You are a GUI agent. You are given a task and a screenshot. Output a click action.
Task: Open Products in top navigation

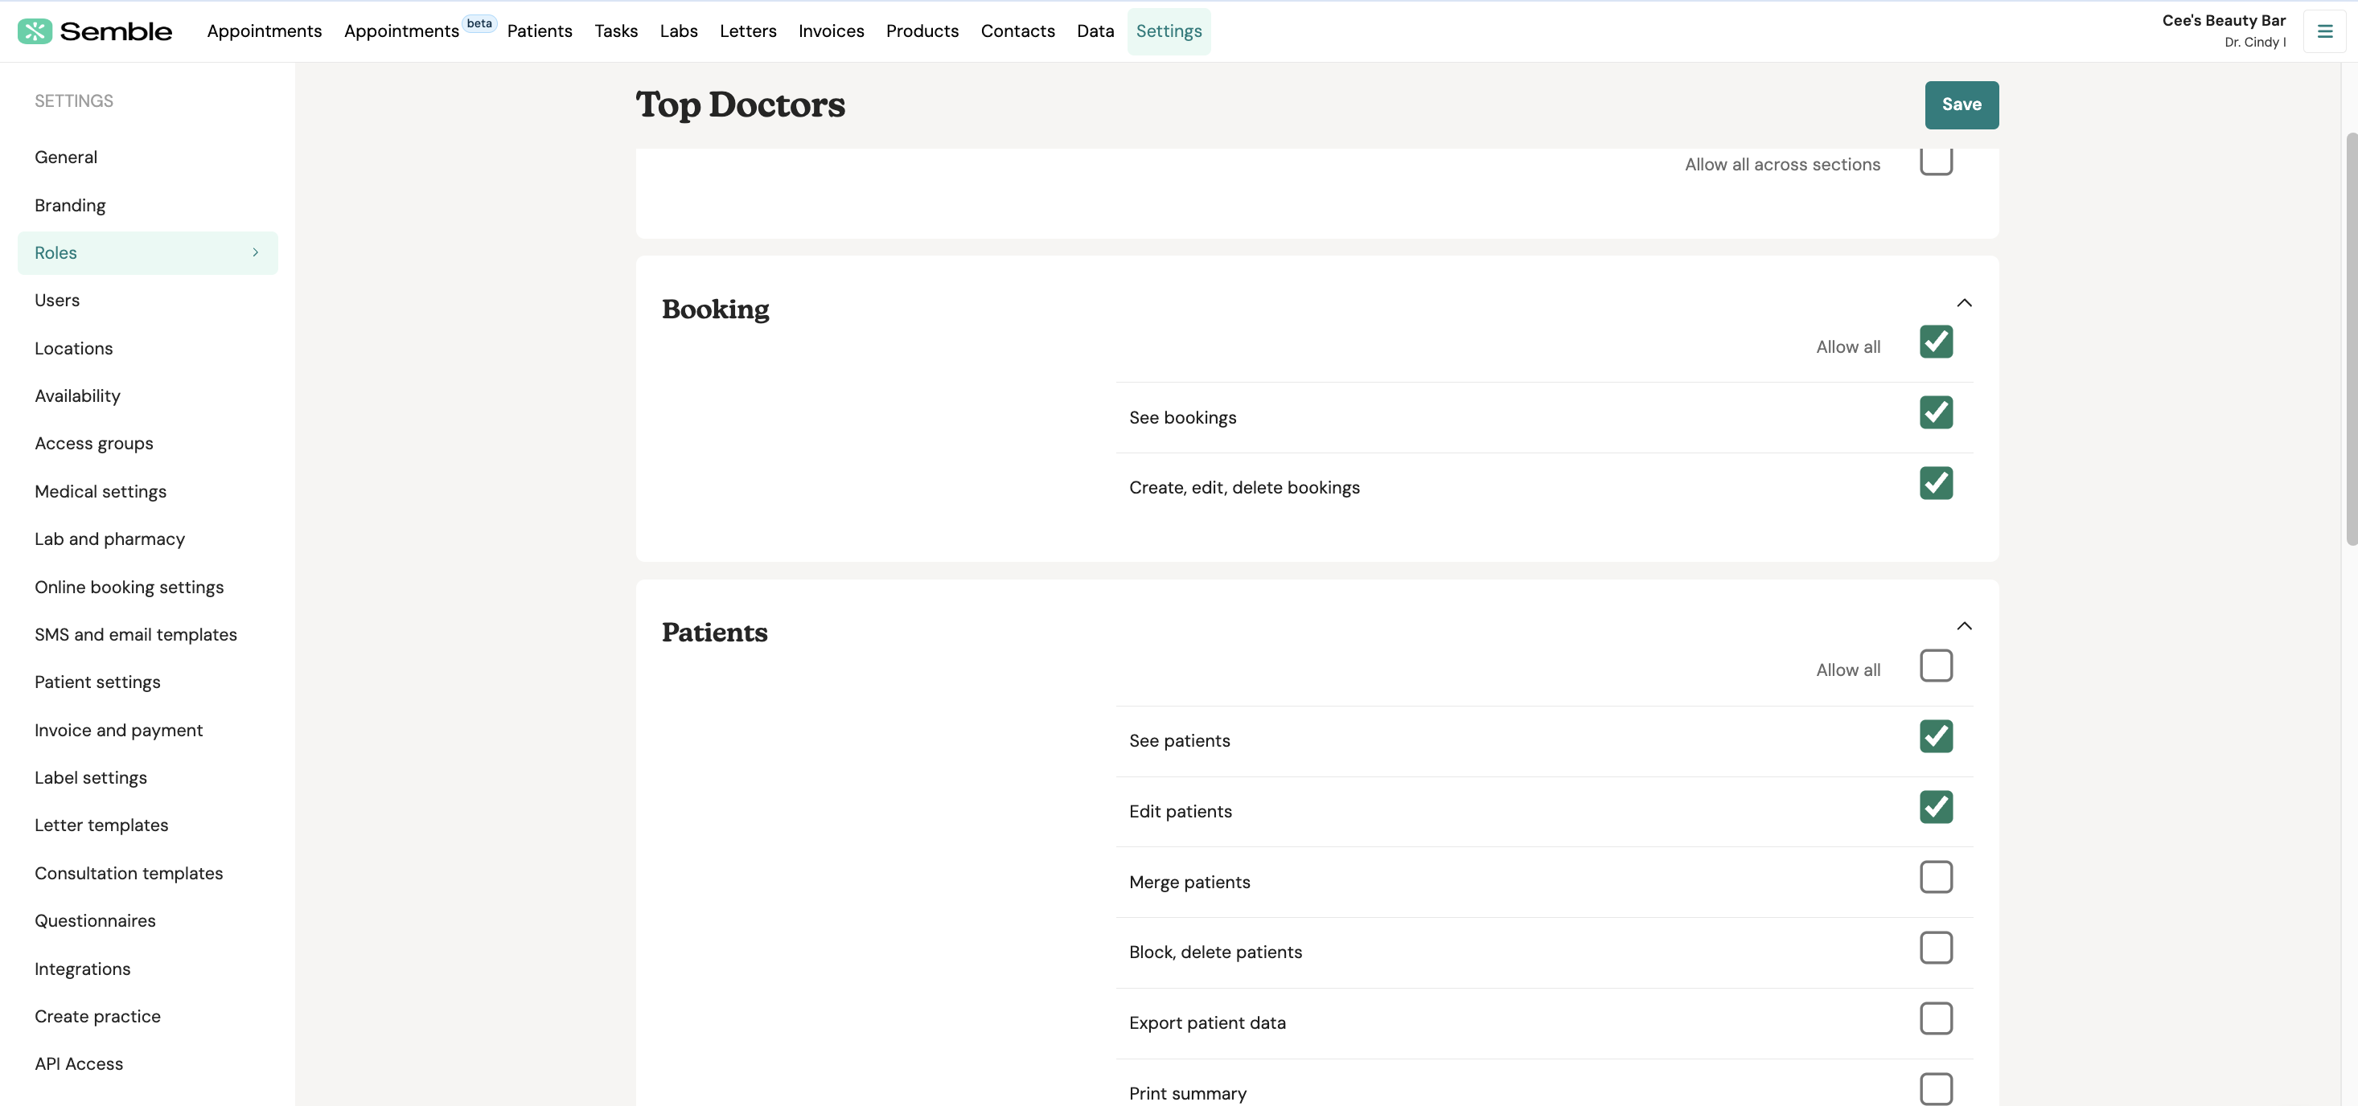point(922,31)
